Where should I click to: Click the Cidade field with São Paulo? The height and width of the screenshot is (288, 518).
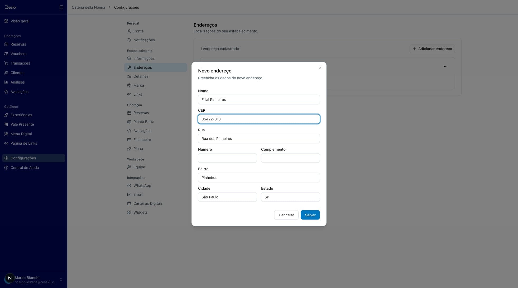(x=227, y=197)
